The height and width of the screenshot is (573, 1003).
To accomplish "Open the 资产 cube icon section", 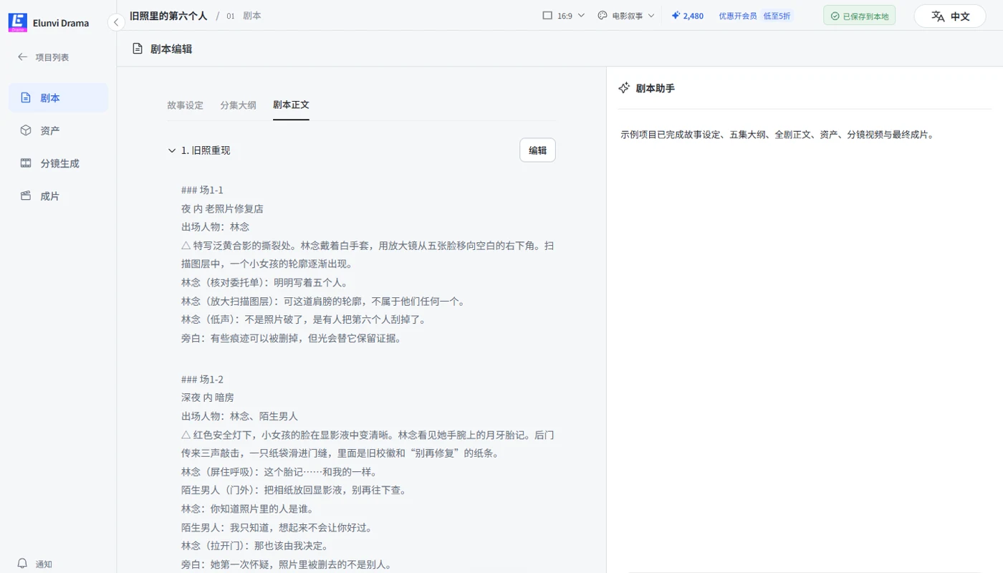I will [58, 130].
